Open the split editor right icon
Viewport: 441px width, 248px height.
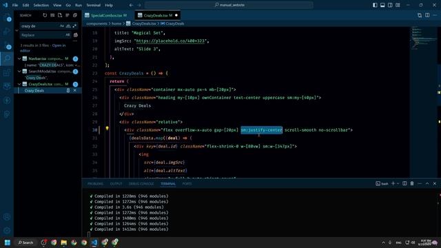coord(427,15)
